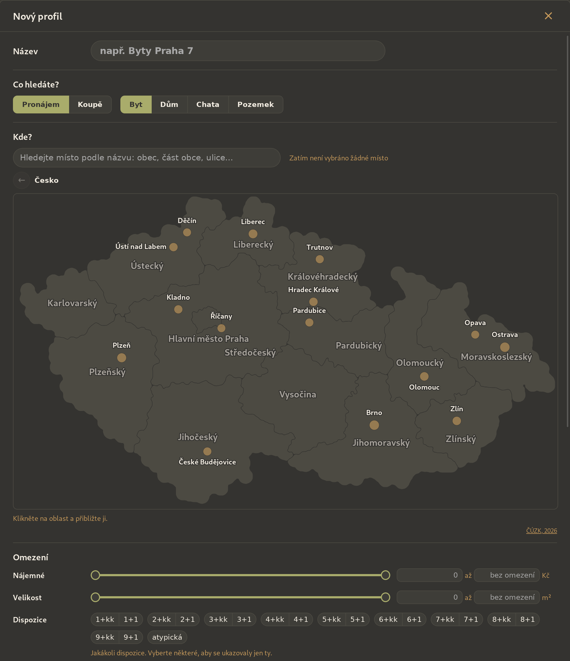Image resolution: width=570 pixels, height=661 pixels.
Task: Click the Nájemné minimum value field
Action: point(429,575)
